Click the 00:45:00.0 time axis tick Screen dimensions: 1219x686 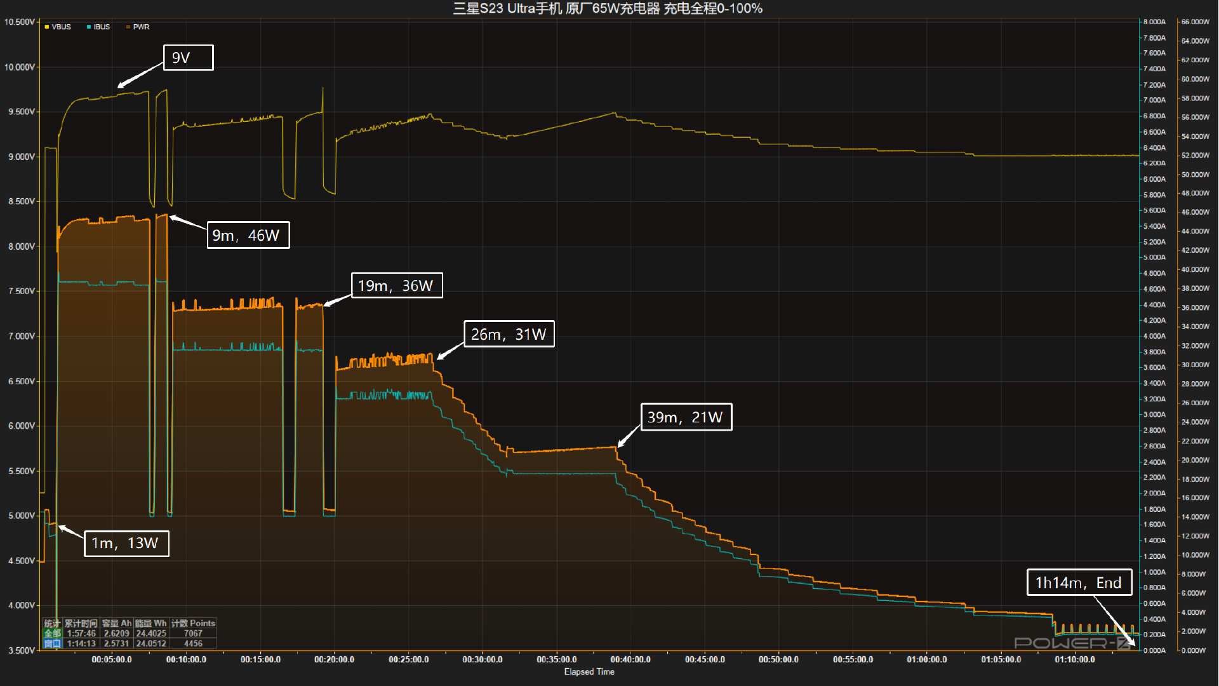click(x=705, y=660)
